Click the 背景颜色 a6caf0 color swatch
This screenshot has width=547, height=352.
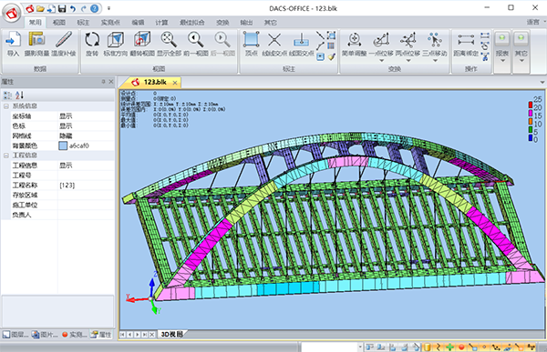pyautogui.click(x=63, y=146)
